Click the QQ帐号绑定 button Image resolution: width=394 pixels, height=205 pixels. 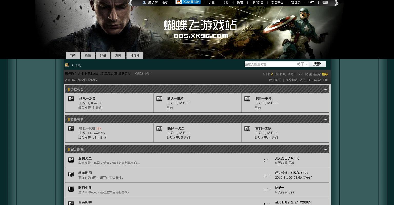pyautogui.click(x=188, y=2)
